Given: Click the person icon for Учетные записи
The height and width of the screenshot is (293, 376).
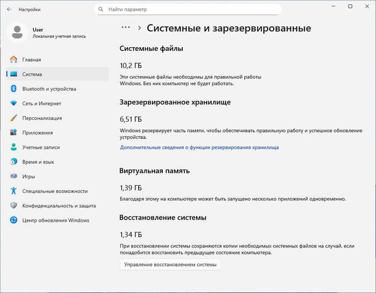Looking at the screenshot, I should coord(13,147).
